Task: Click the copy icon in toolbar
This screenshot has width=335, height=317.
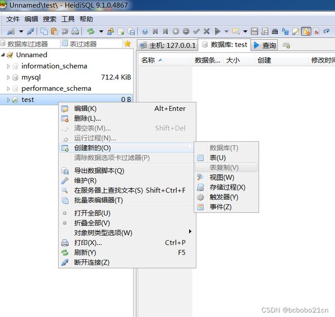Action: tap(44, 31)
